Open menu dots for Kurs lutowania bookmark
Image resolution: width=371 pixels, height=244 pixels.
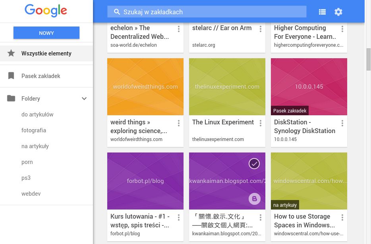(179, 217)
